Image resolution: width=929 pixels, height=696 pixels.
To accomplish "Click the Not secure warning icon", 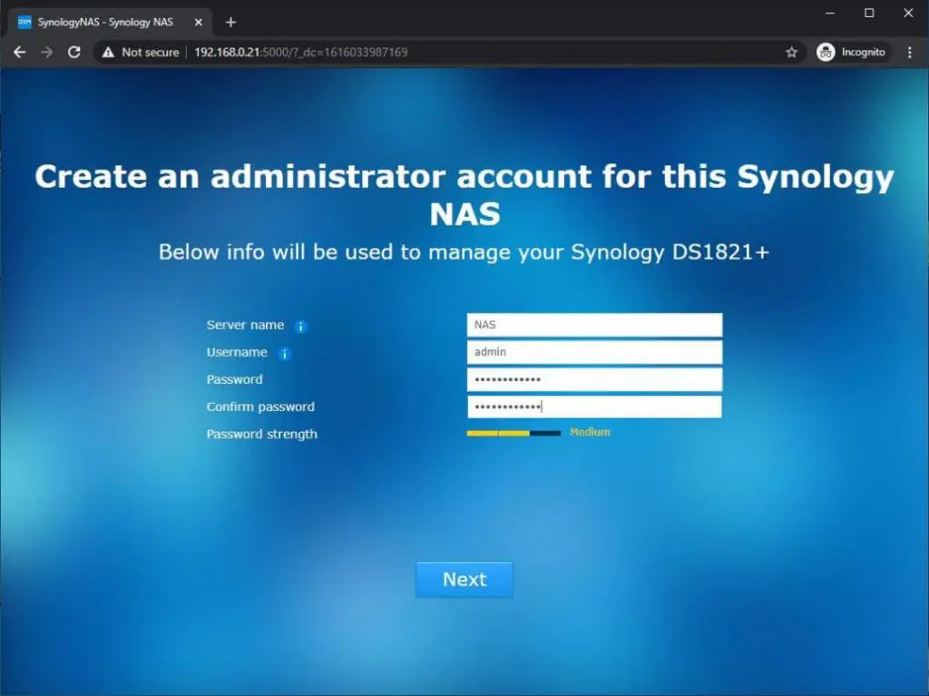I will pos(108,52).
